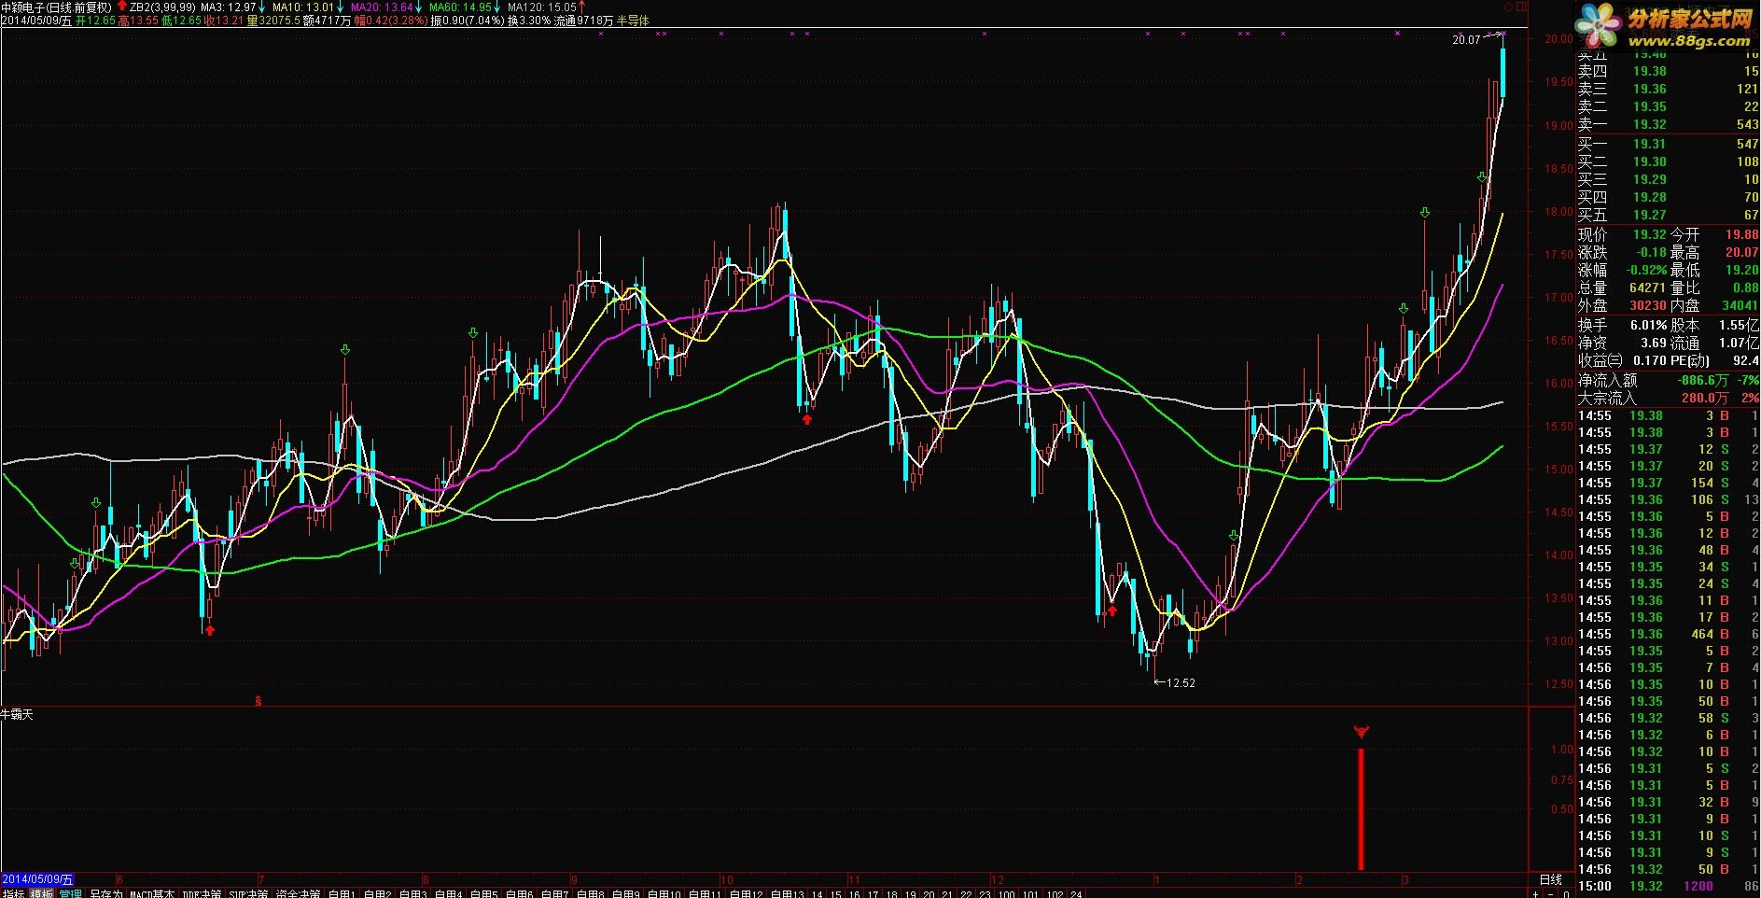Viewport: 1761px width, 898px height.
Task: Click the MA20: 13.64 label
Action: coord(382,7)
